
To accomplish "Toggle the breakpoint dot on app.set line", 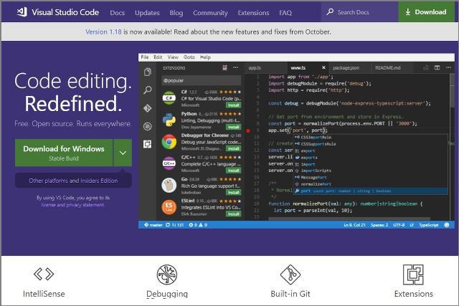I will click(x=248, y=130).
